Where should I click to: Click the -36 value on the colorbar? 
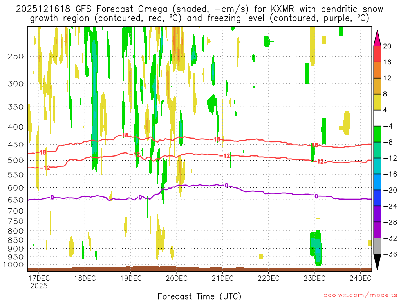pyautogui.click(x=390, y=254)
